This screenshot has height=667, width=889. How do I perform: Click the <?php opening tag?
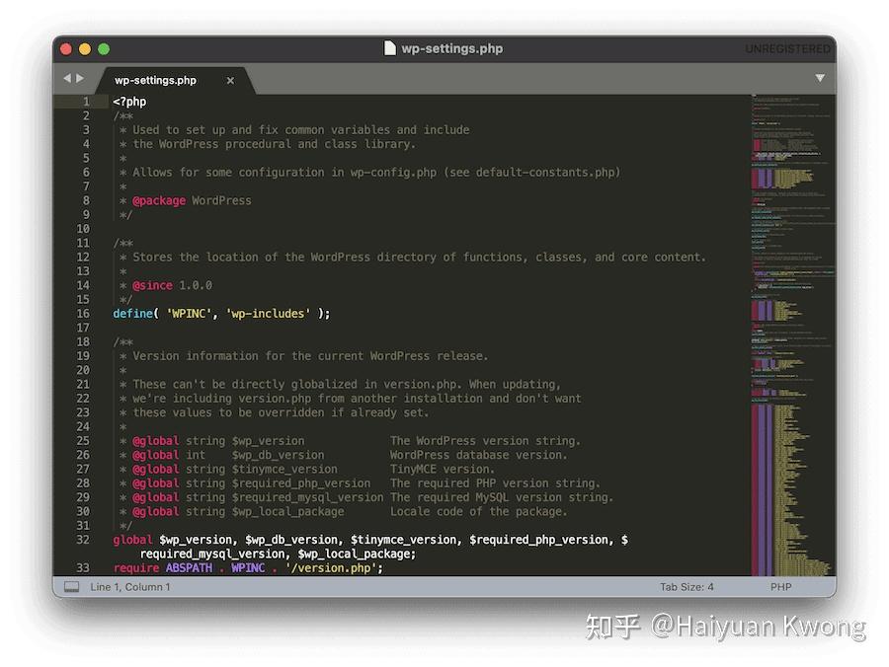coord(129,102)
